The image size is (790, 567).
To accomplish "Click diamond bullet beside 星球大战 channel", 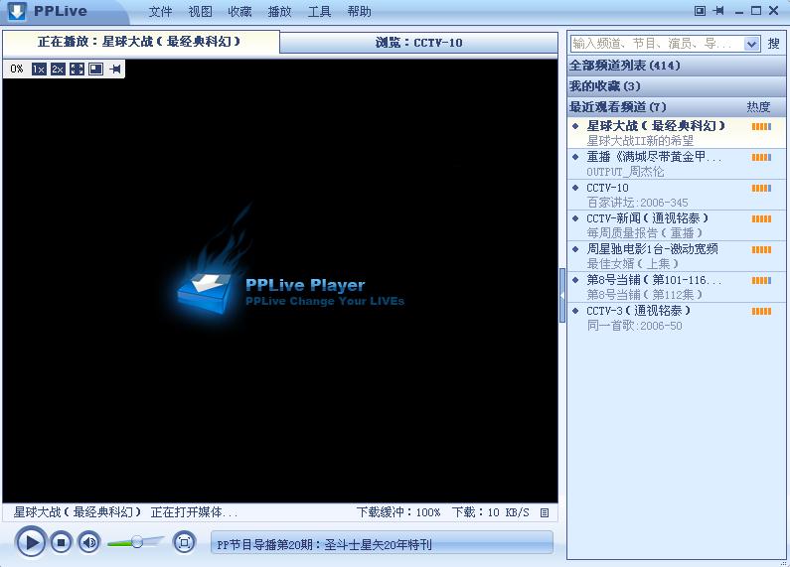I will [x=575, y=126].
